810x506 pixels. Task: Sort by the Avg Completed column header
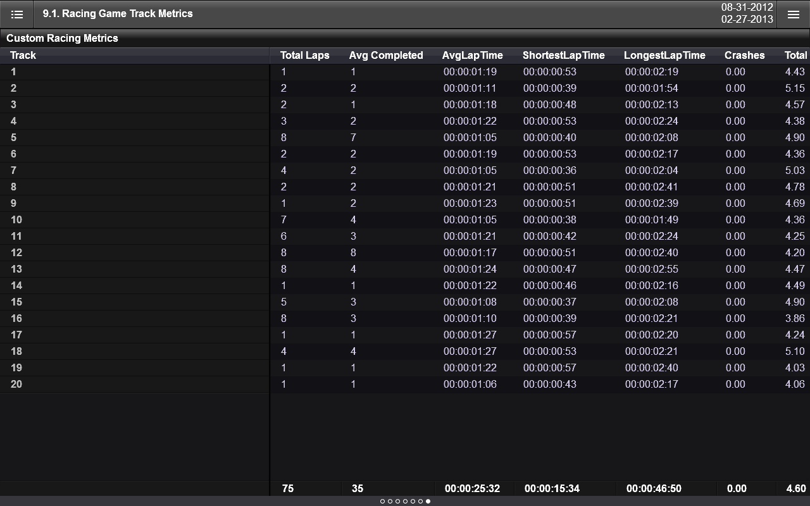(386, 55)
